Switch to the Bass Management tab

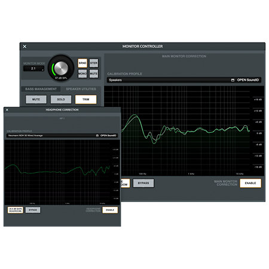pyautogui.click(x=41, y=89)
